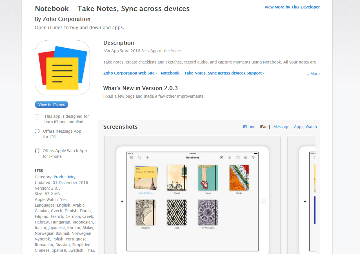Click the Apple Watch icon
360x254 pixels.
tap(37, 151)
